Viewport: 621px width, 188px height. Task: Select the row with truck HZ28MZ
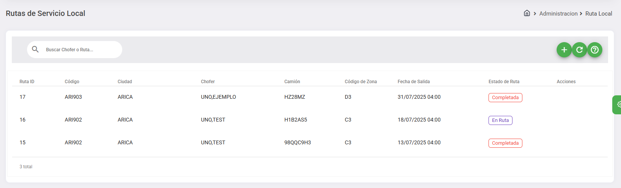(295, 97)
